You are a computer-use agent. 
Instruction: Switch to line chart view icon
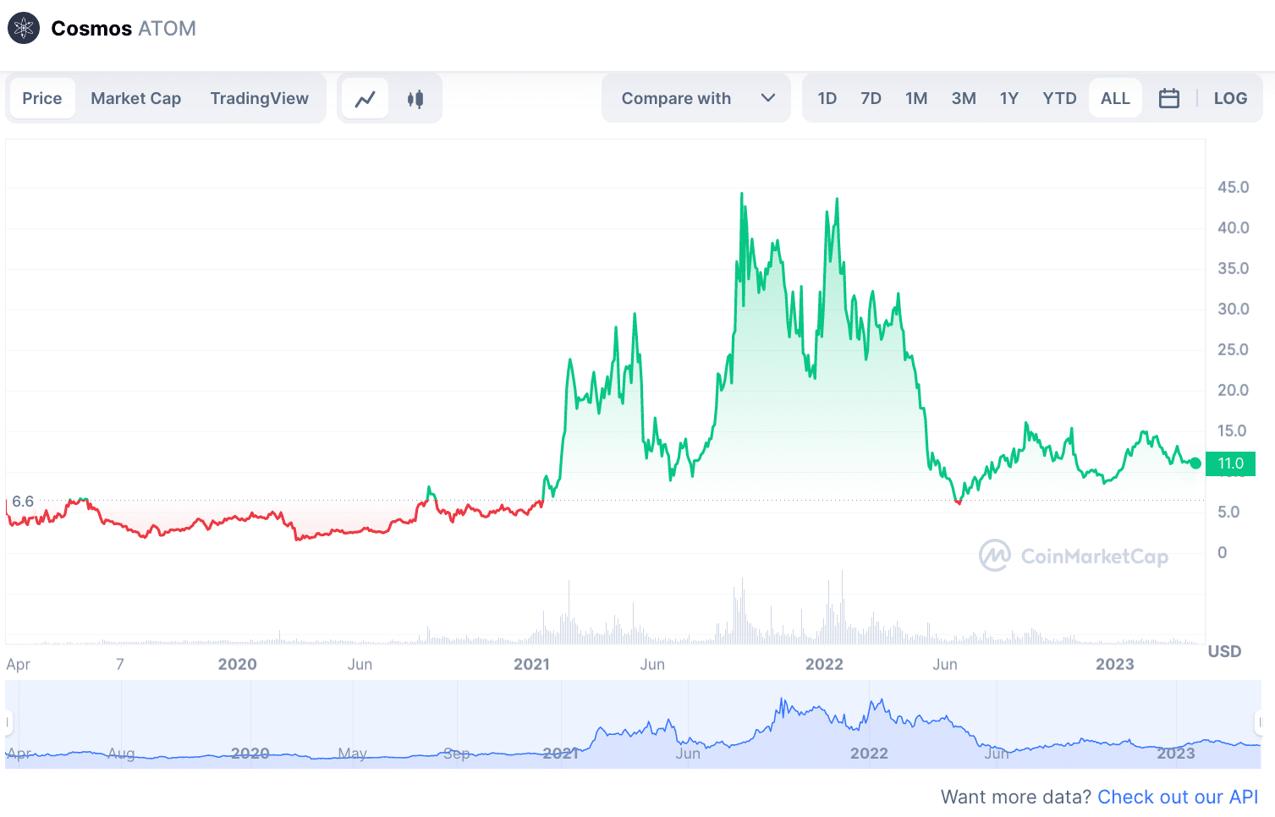(x=365, y=99)
